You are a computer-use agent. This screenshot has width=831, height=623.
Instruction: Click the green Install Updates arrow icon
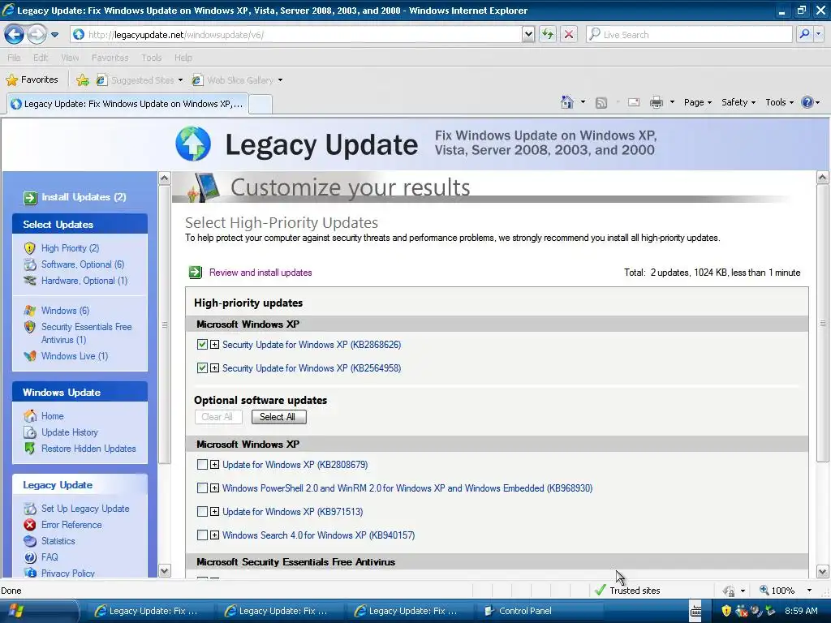(30, 198)
